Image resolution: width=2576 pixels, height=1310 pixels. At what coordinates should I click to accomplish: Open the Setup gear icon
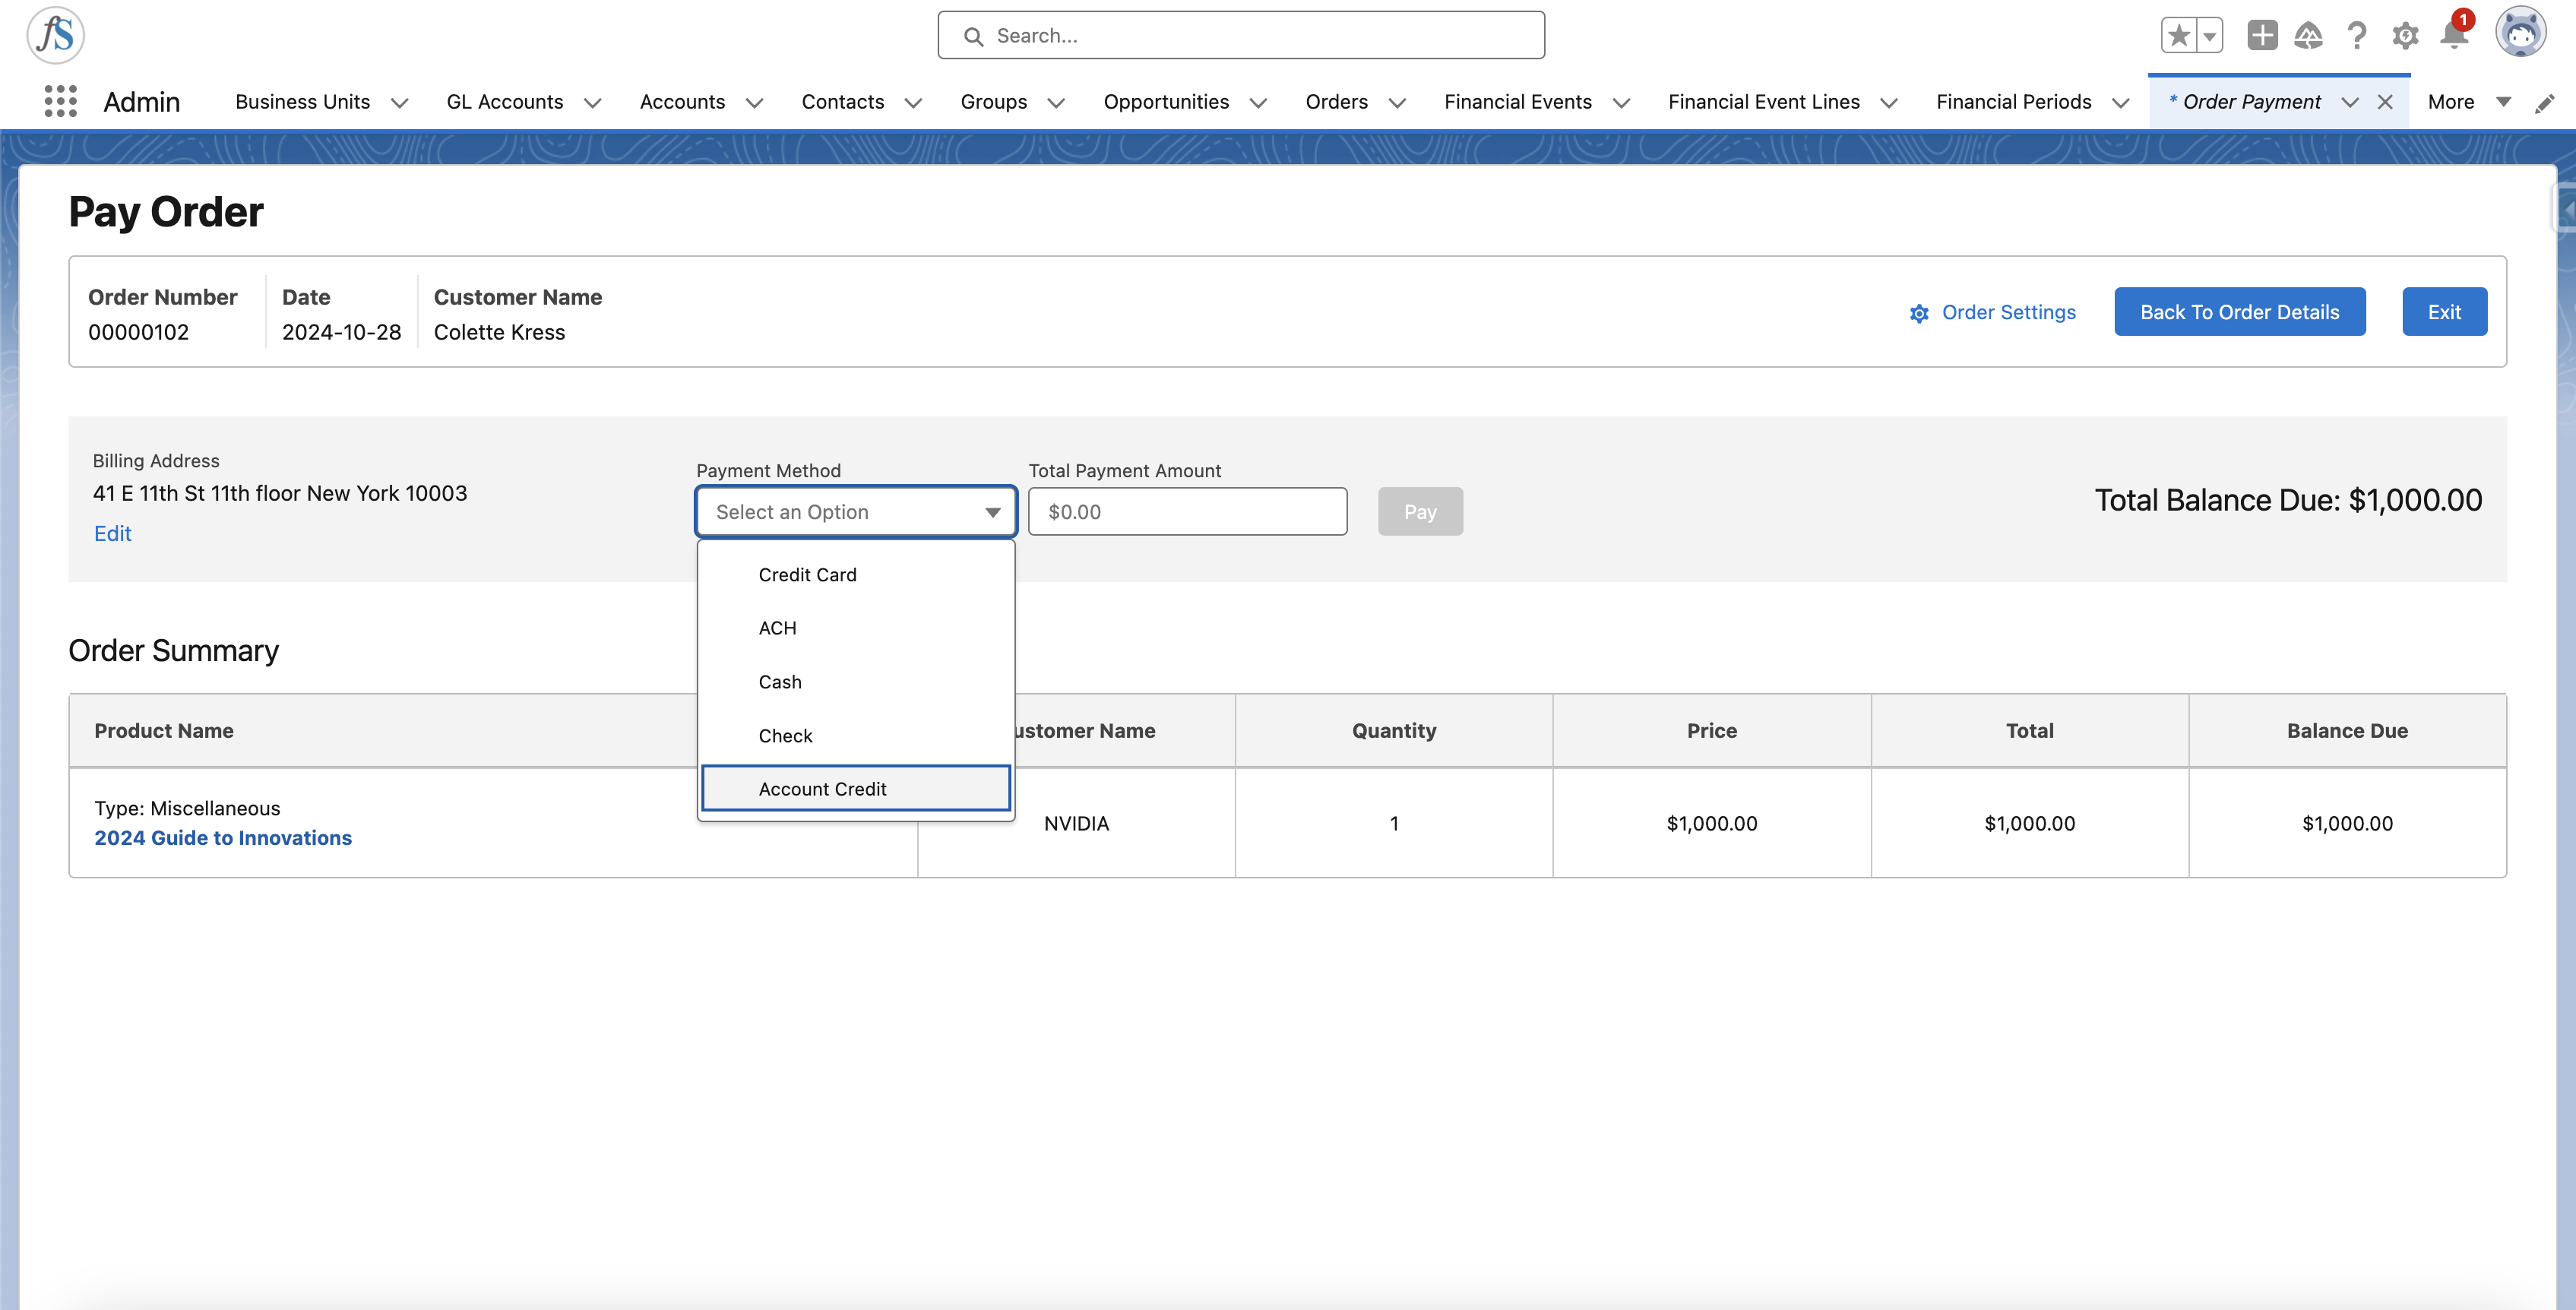point(2405,36)
